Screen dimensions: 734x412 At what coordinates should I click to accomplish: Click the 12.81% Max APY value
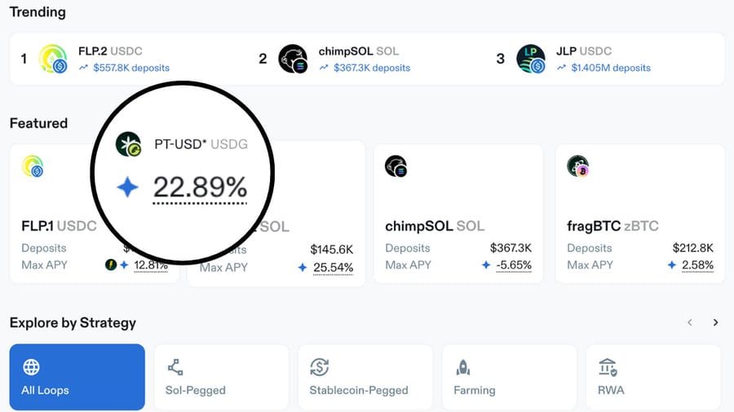click(151, 265)
